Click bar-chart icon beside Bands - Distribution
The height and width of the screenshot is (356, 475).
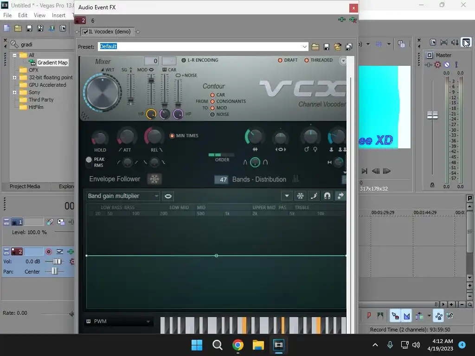(x=295, y=179)
